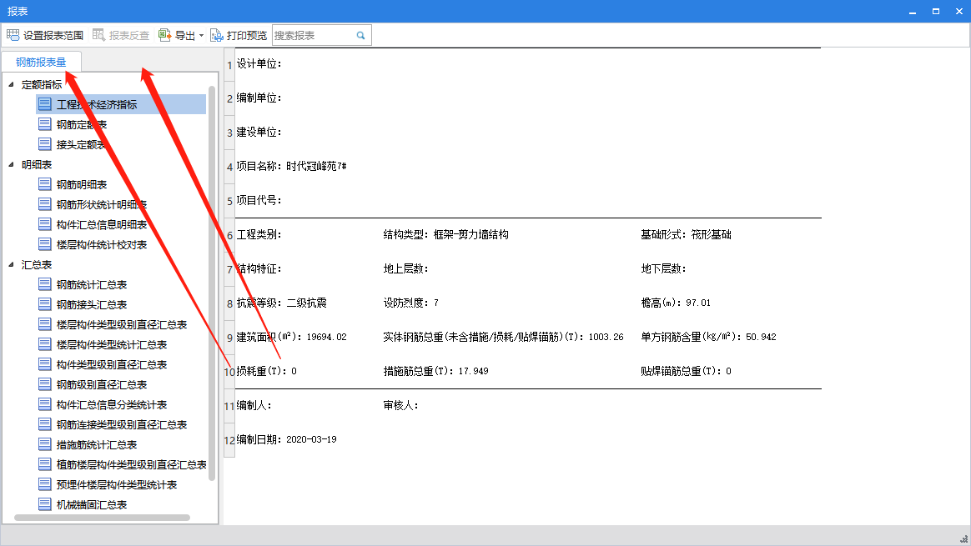Collapse the 明细表 tree group

coord(11,165)
